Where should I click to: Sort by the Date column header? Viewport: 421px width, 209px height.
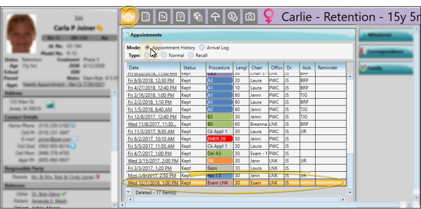153,68
